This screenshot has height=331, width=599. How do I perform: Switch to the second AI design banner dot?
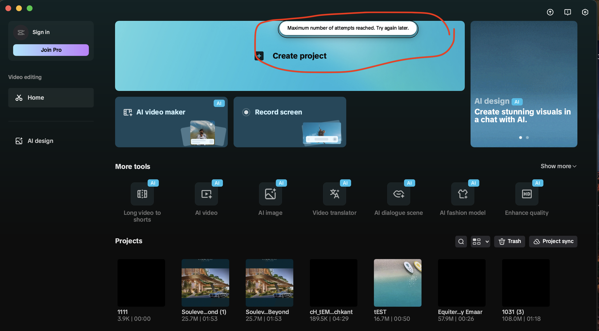pos(527,138)
